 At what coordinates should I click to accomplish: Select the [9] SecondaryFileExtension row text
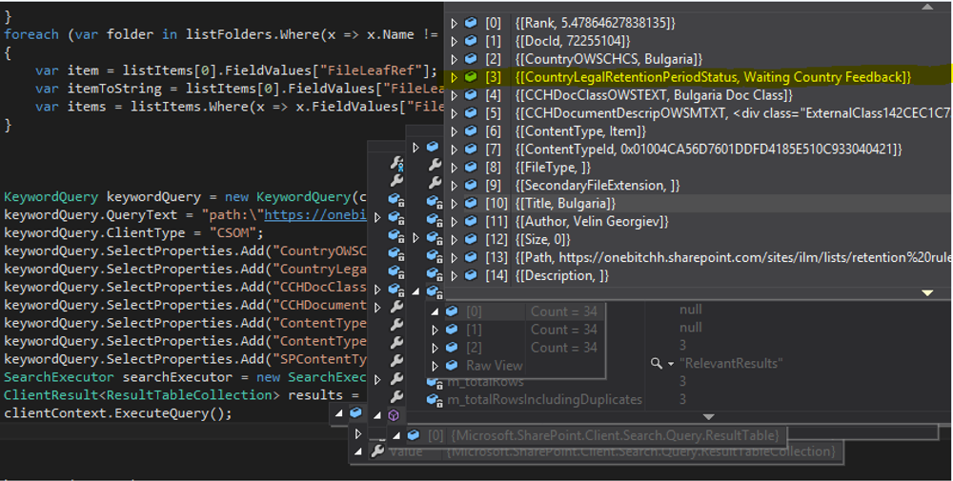(598, 185)
